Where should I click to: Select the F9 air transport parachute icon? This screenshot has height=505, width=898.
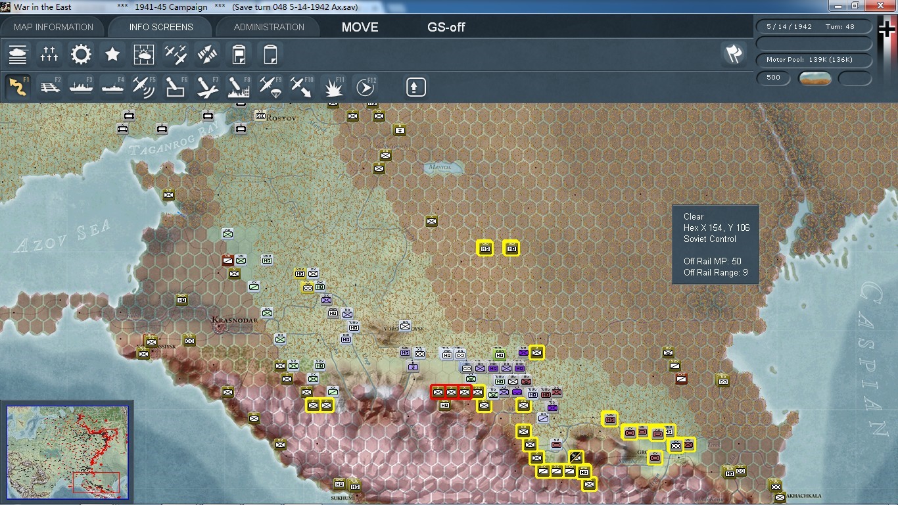click(x=270, y=86)
